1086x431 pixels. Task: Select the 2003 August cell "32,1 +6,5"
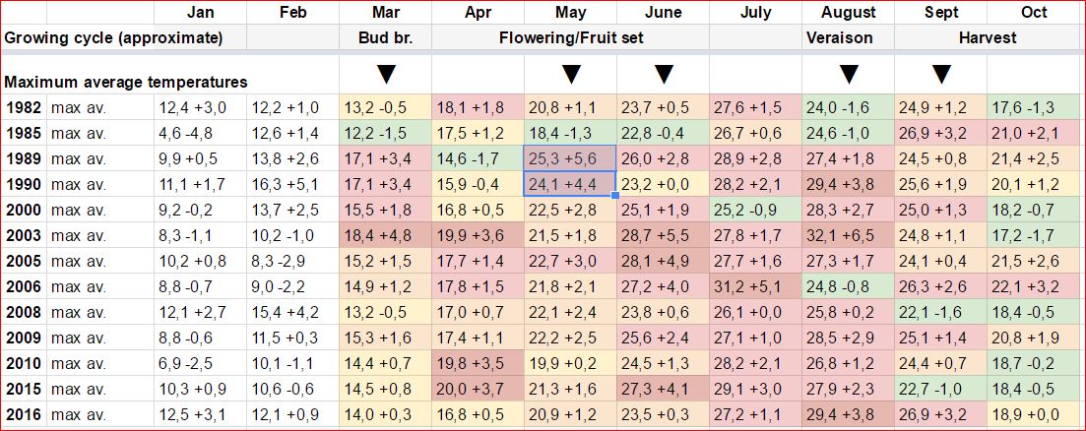[848, 235]
